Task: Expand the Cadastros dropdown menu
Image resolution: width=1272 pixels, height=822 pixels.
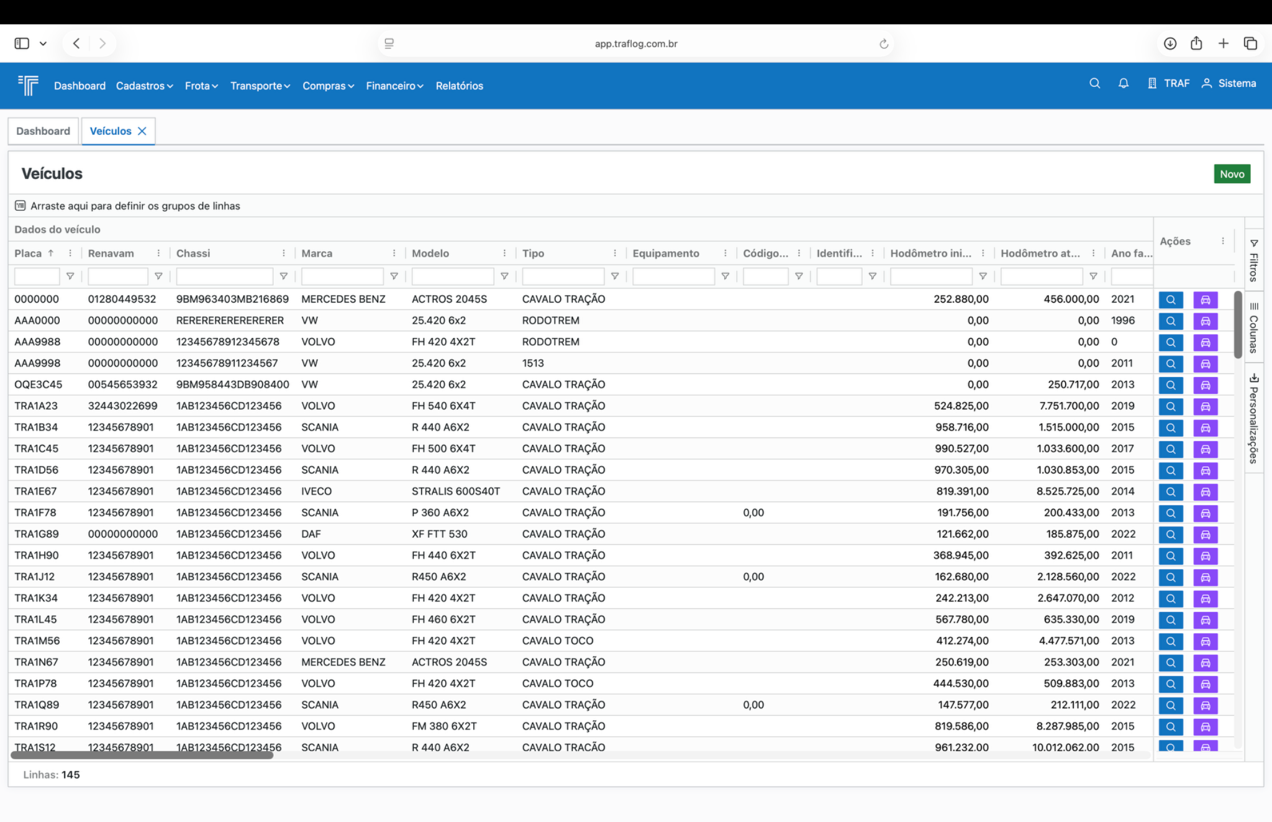Action: click(144, 86)
